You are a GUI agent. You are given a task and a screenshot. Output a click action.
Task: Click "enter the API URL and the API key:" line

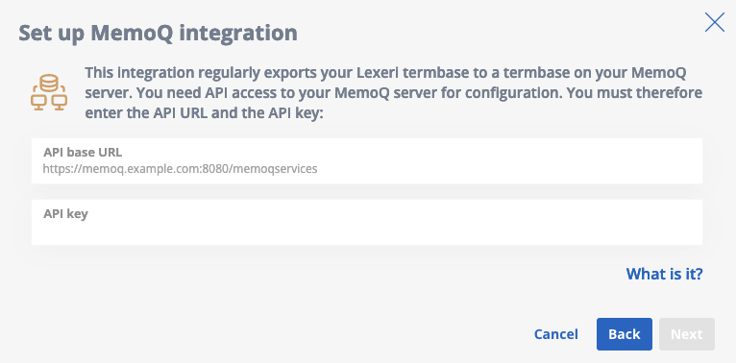coord(205,113)
